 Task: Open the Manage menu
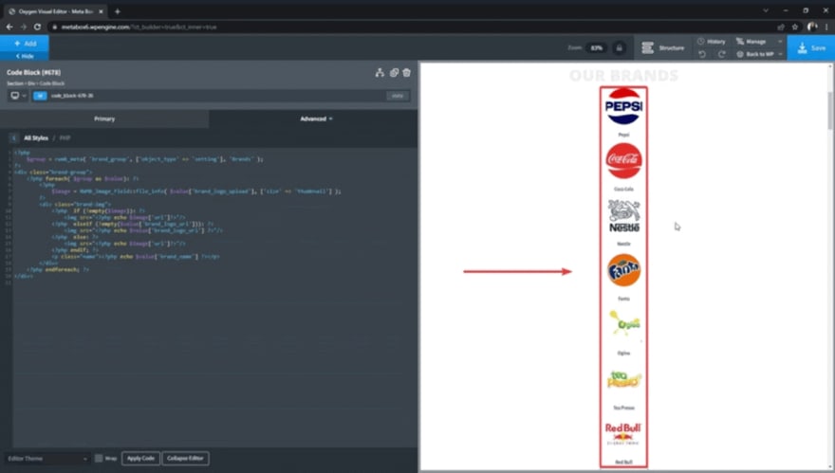[751, 42]
